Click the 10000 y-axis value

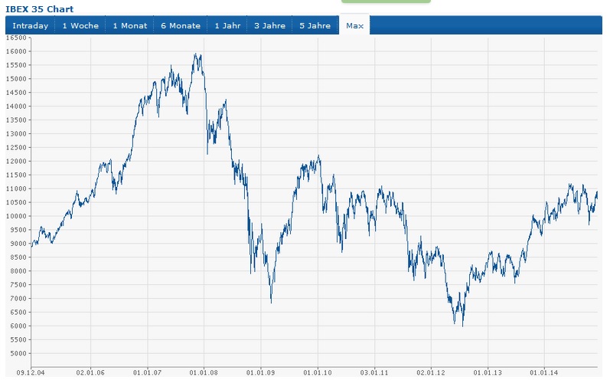click(16, 216)
